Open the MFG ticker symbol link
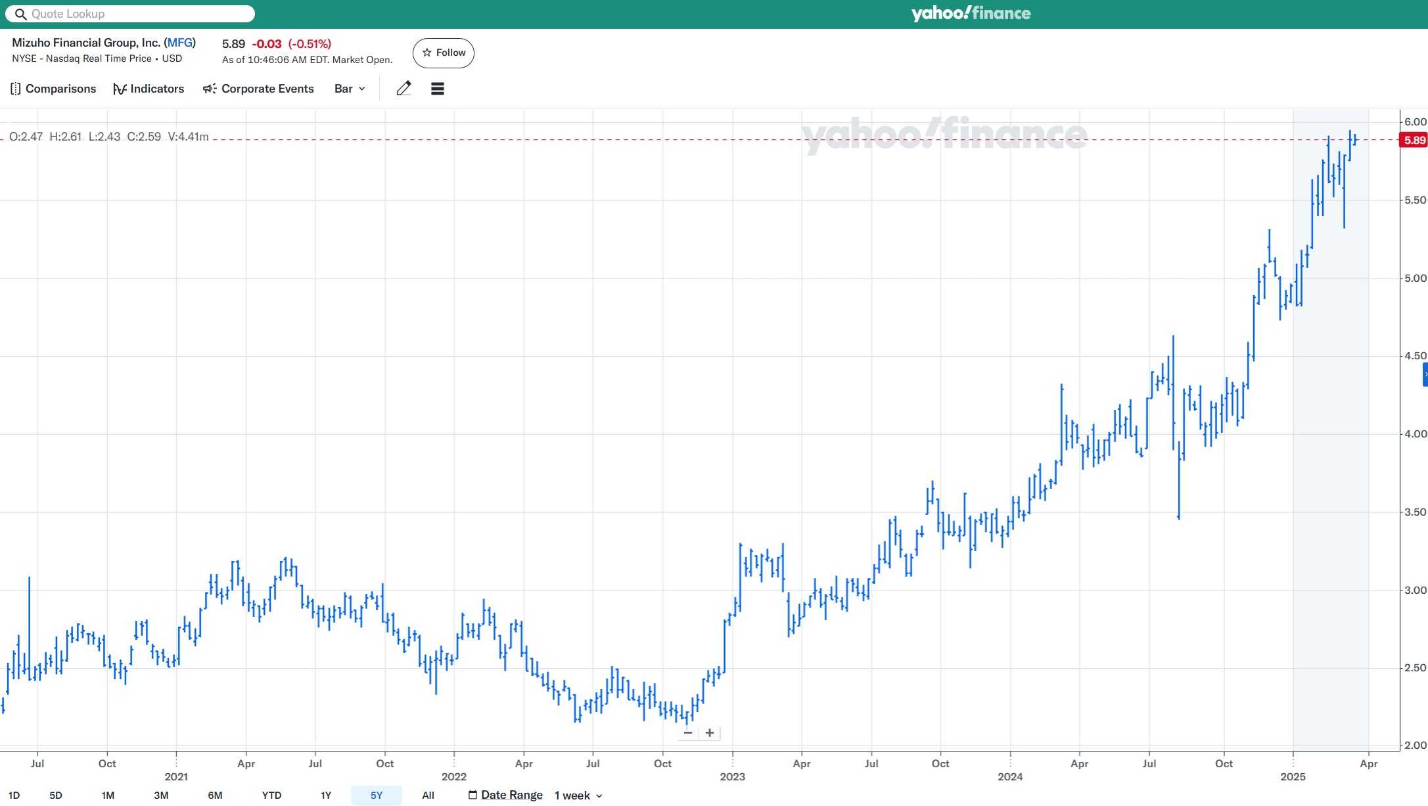This screenshot has width=1428, height=806. (179, 43)
